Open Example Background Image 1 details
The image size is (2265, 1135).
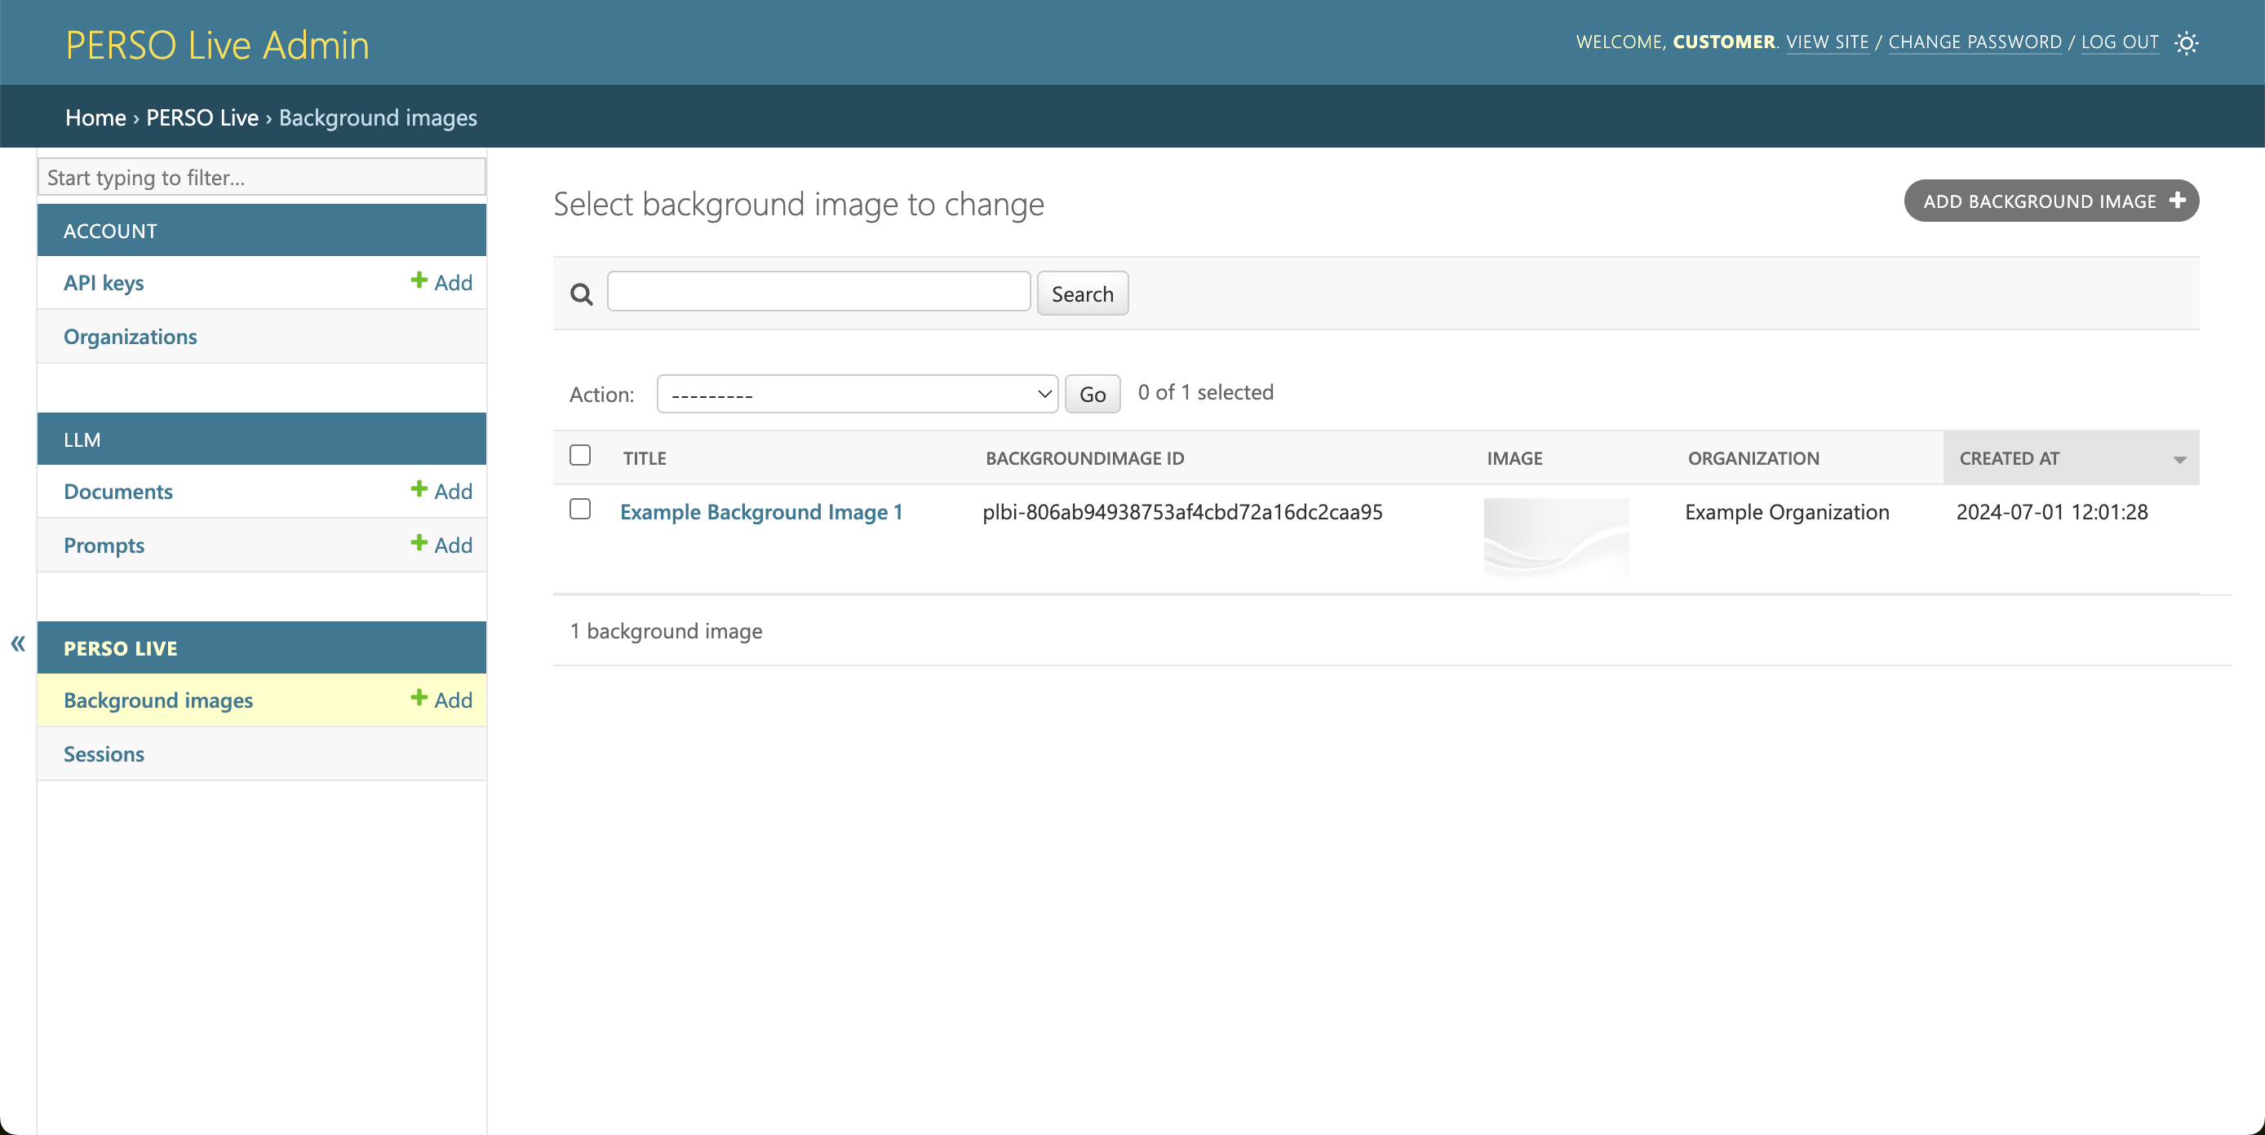point(760,512)
